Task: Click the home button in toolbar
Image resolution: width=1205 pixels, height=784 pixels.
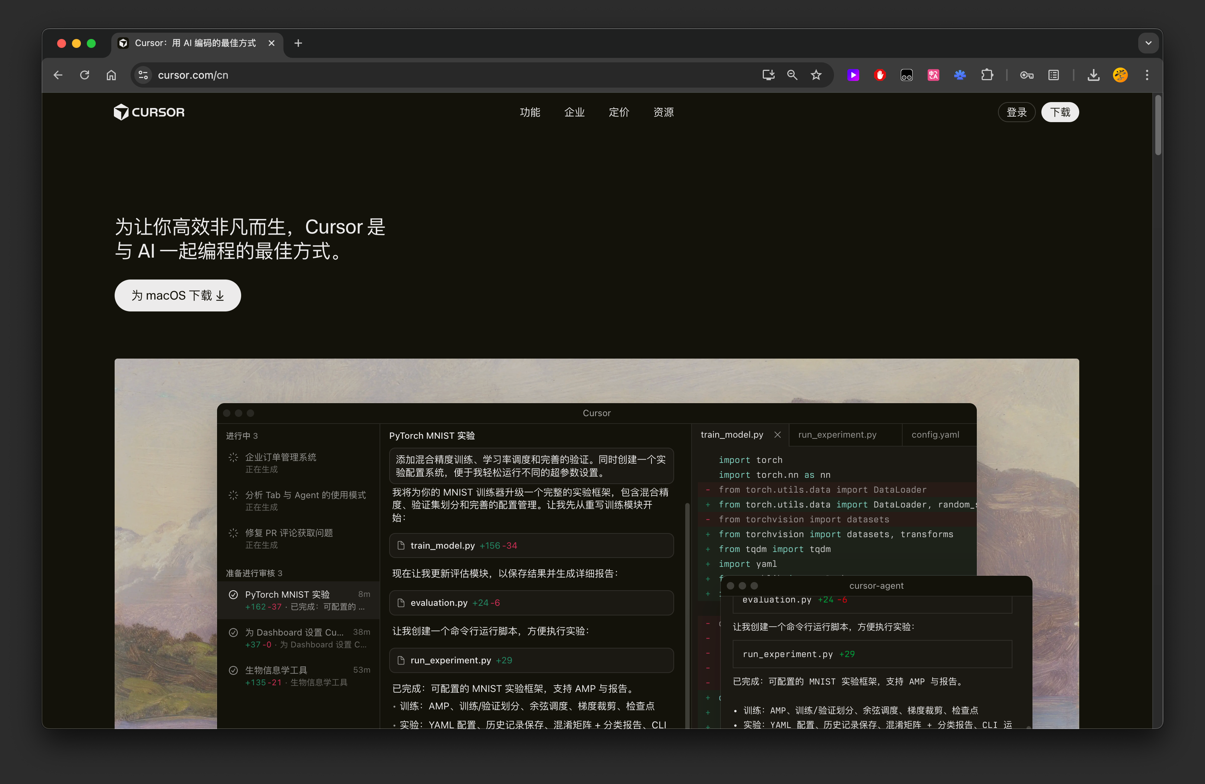Action: [111, 75]
